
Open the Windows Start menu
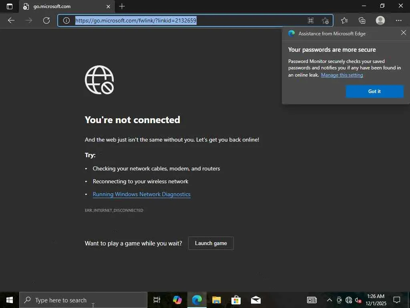coord(10,300)
